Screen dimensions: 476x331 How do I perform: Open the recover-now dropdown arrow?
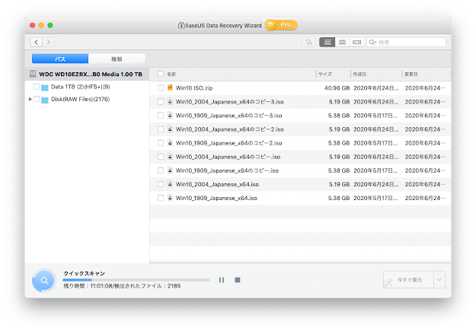439,279
